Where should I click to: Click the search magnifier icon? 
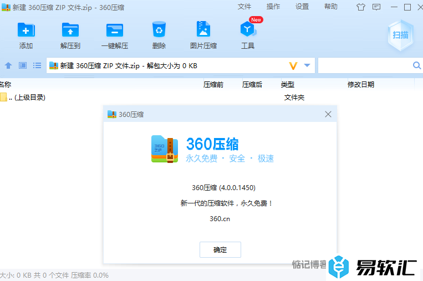416,65
